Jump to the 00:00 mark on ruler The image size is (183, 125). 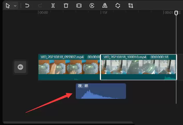[x=43, y=12]
